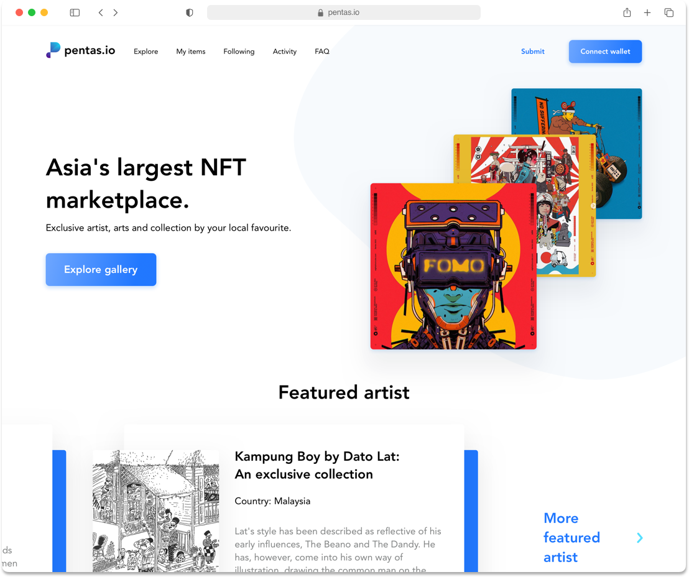This screenshot has height=577, width=689.
Task: Show the tab overview icon
Action: (668, 12)
